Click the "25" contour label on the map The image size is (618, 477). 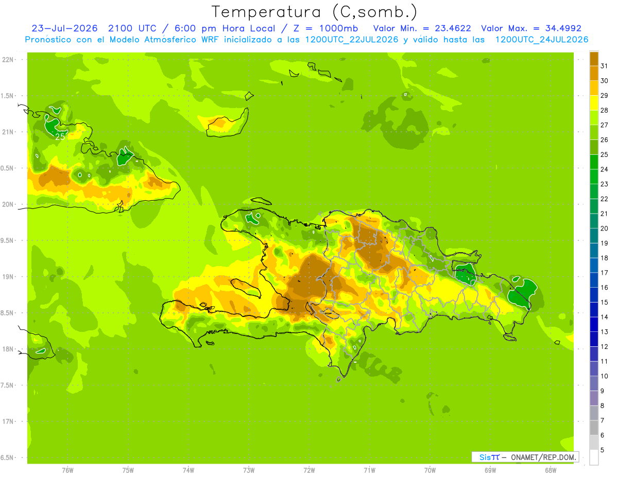60,136
